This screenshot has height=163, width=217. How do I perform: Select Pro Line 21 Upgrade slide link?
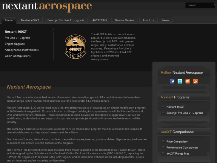click(17, 38)
